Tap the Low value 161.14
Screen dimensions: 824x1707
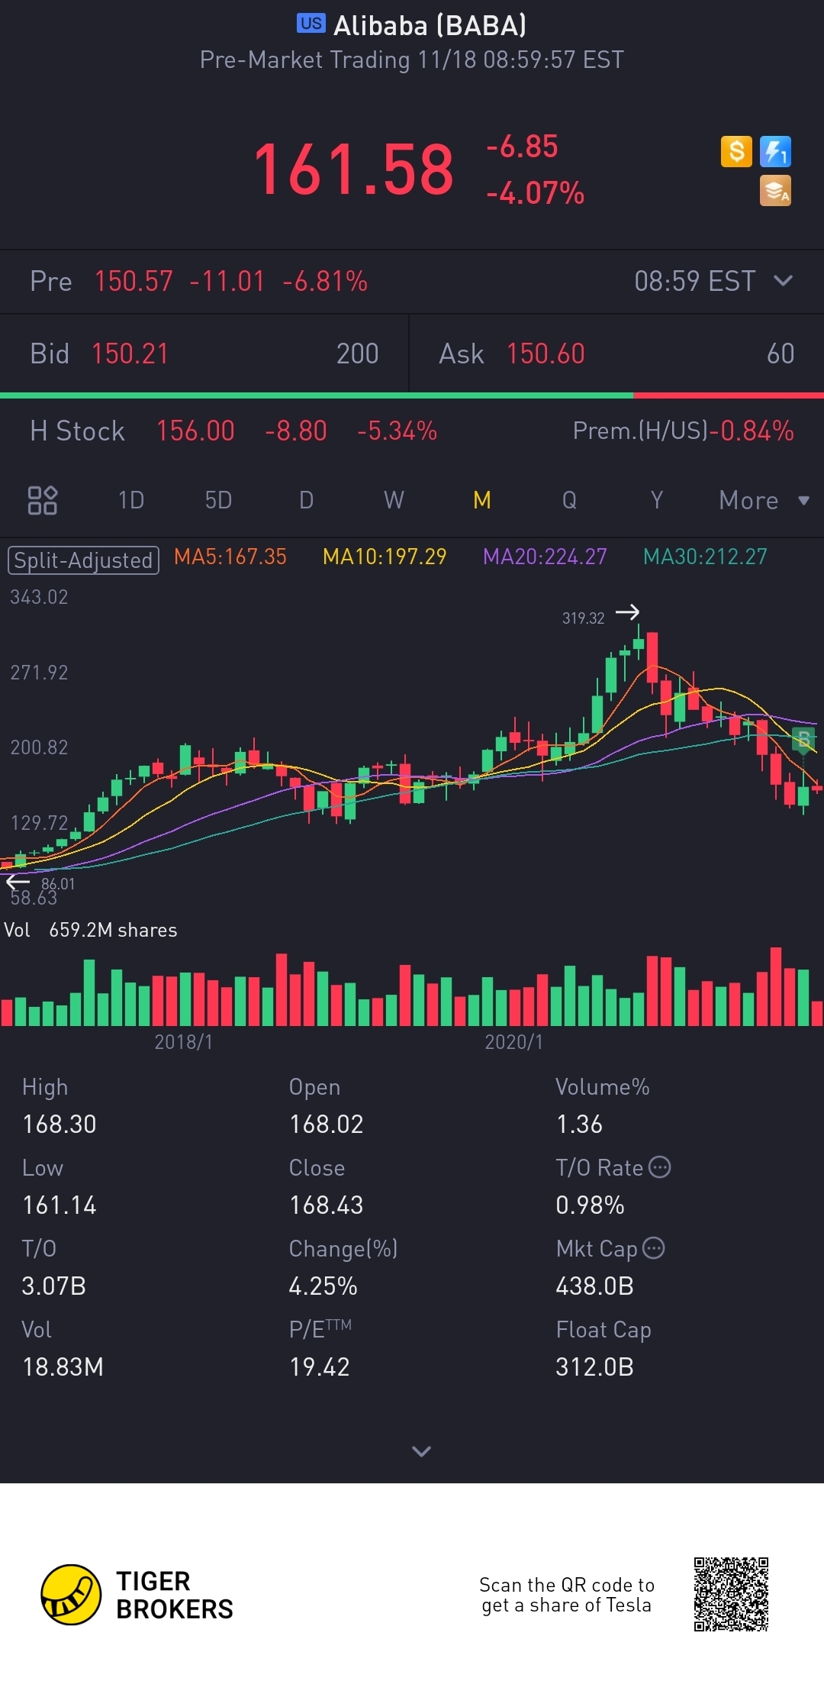pos(60,1205)
